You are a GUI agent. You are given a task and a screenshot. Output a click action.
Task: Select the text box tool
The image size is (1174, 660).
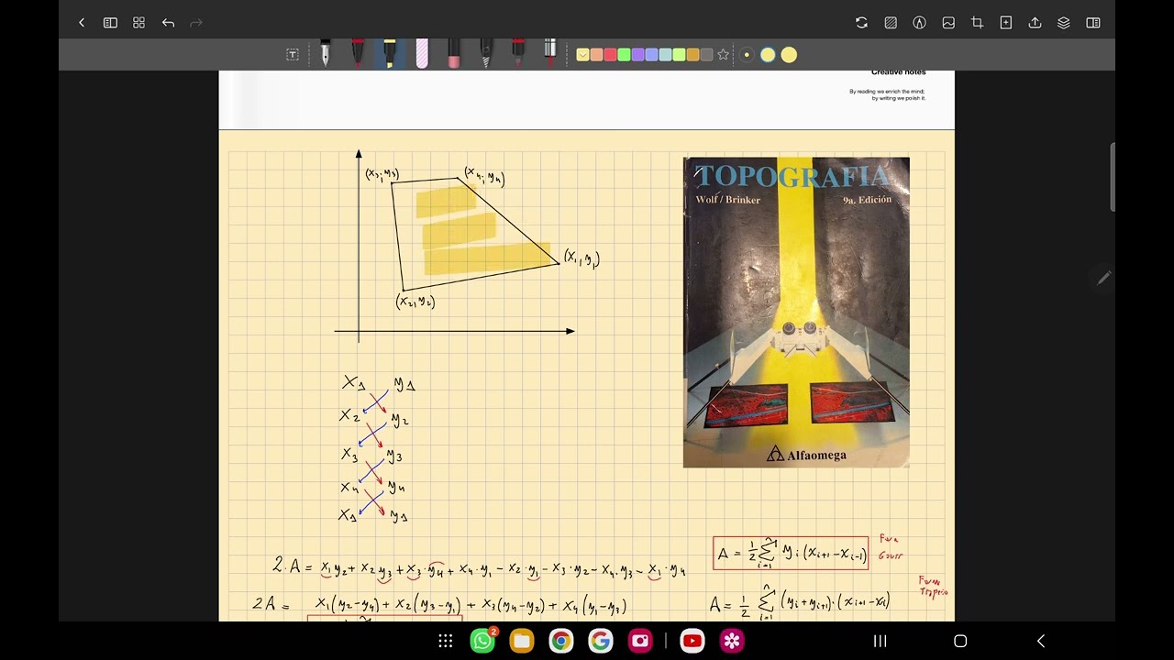point(293,55)
